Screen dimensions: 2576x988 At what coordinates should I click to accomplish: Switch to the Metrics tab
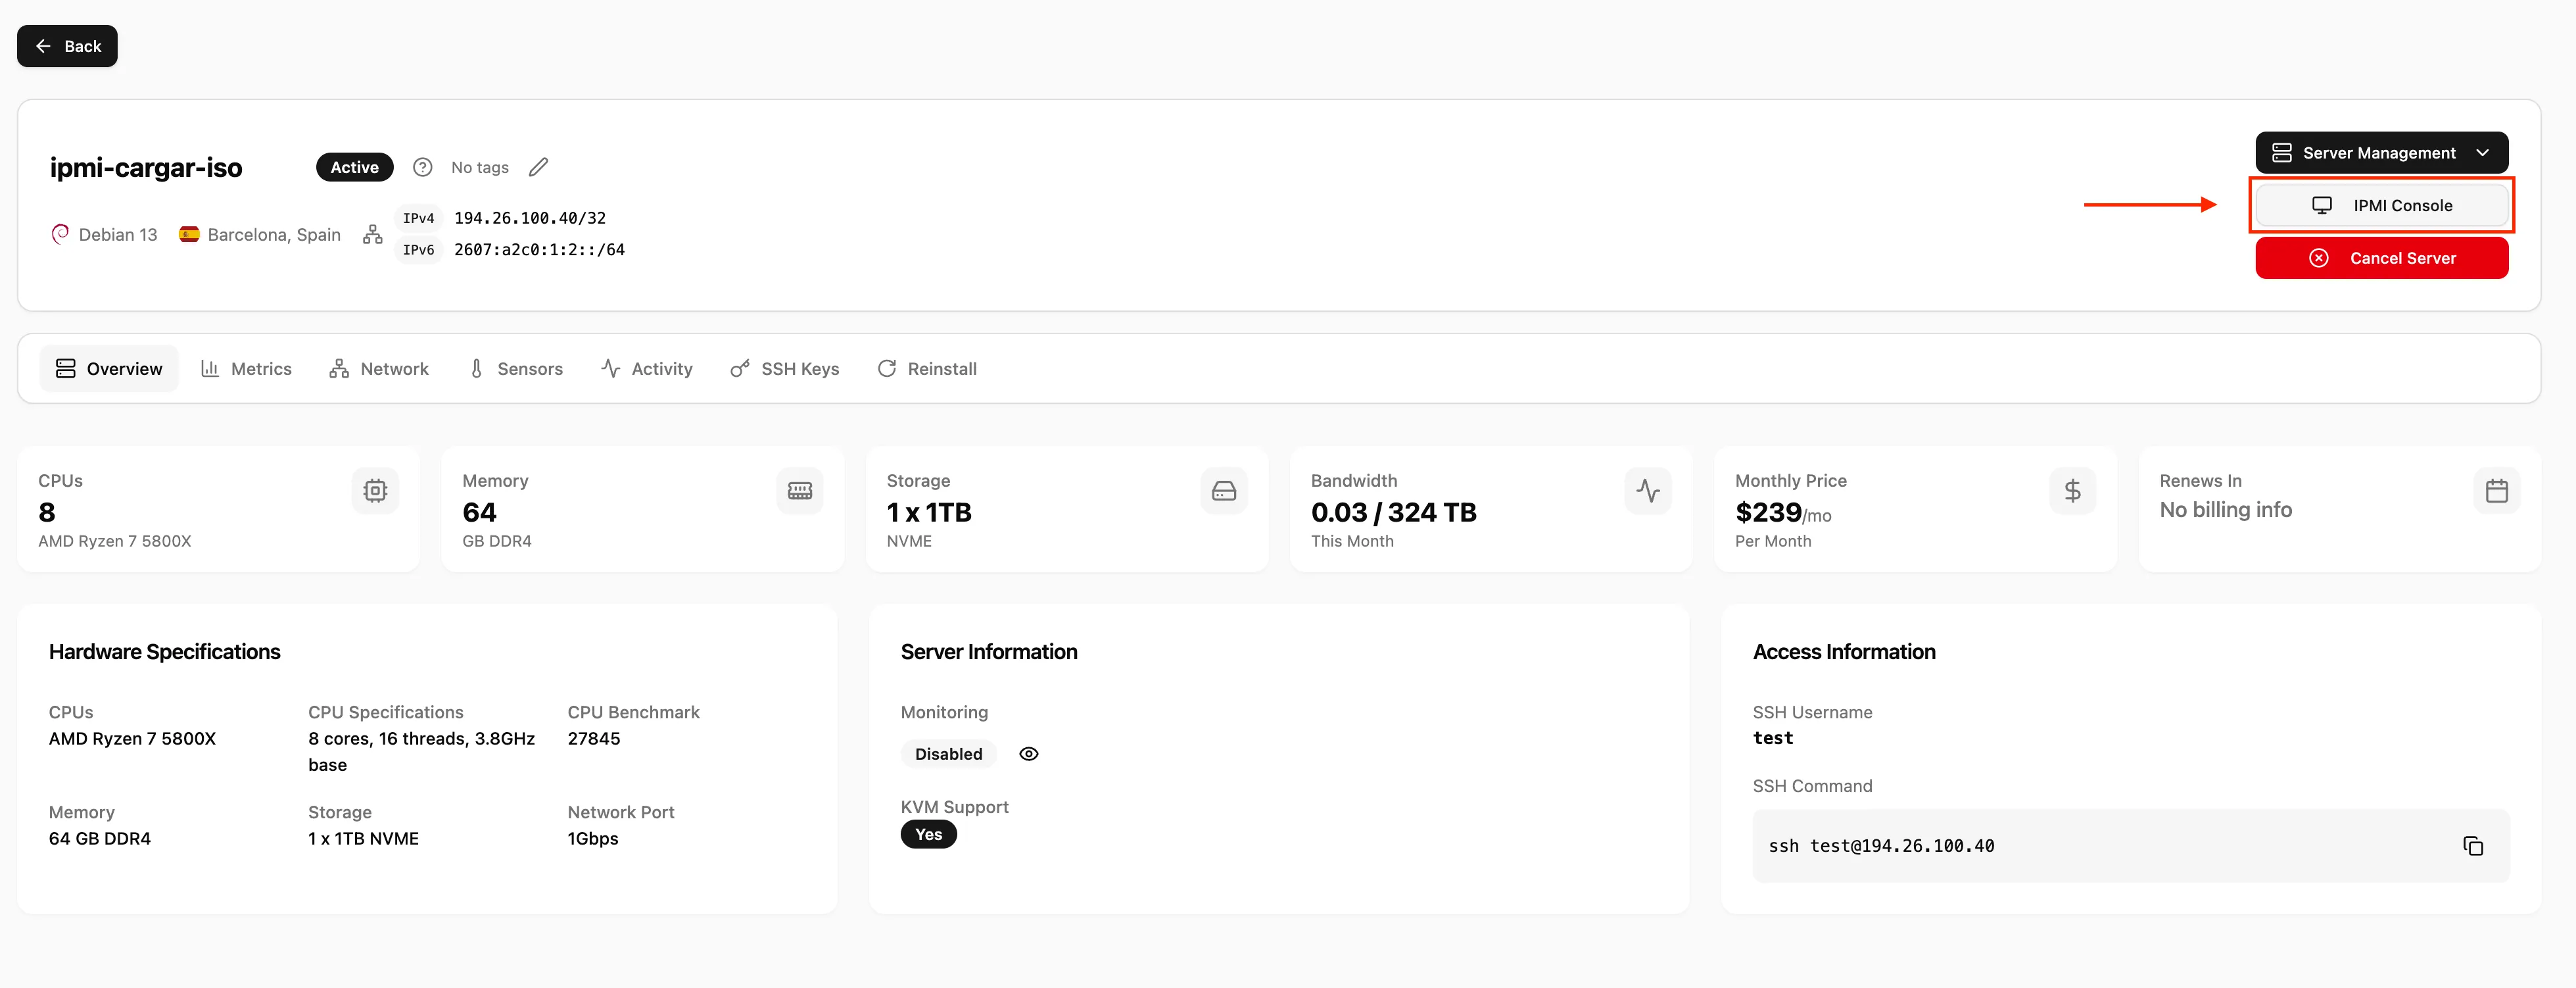(x=246, y=369)
